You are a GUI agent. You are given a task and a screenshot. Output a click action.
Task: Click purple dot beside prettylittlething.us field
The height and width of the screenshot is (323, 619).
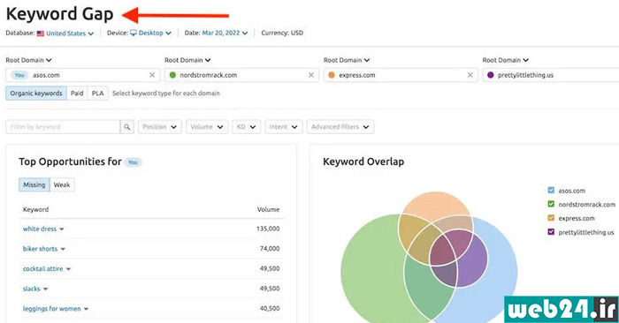coord(490,75)
